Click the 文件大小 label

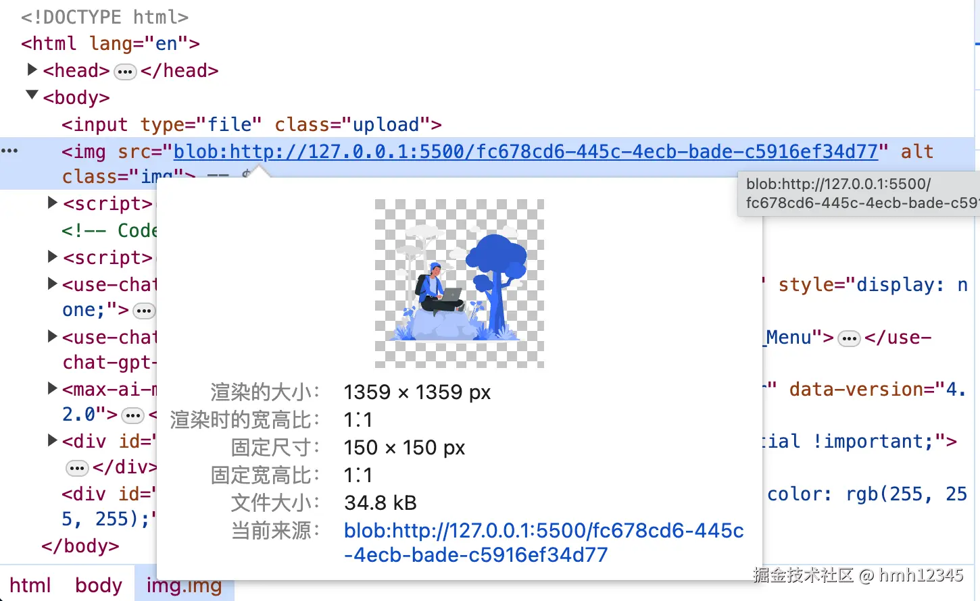274,503
